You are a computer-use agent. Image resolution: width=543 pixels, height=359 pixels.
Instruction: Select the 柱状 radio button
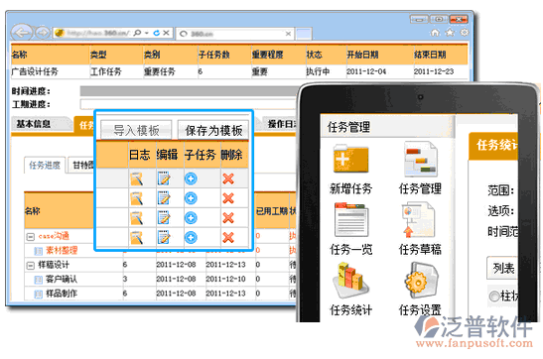point(493,297)
